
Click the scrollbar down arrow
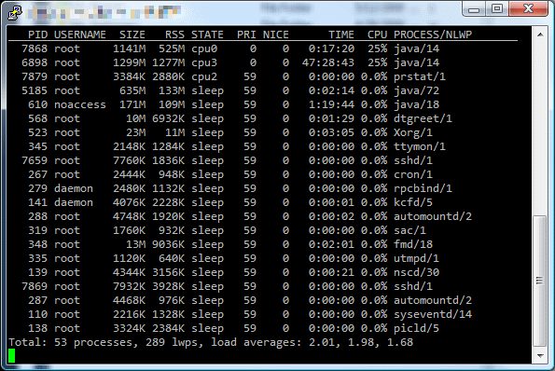(540, 355)
